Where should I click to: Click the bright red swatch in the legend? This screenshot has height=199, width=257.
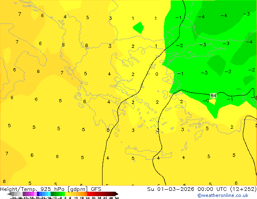(88, 194)
